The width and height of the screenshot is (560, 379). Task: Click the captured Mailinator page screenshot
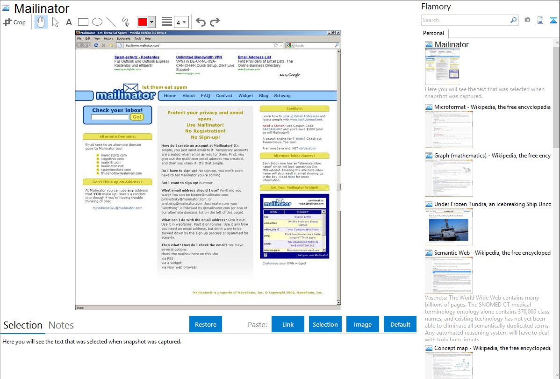[x=208, y=170]
